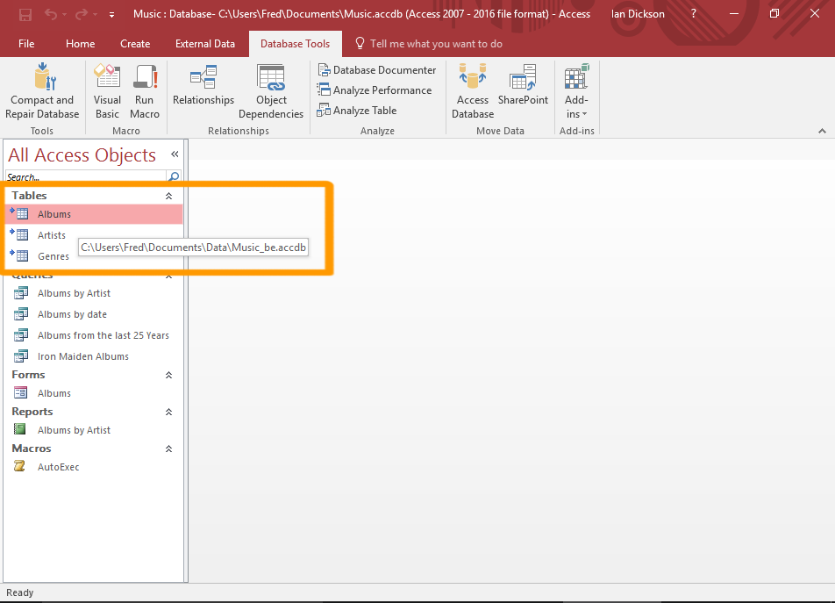
Task: Select the Albums by Artist report
Action: point(94,430)
